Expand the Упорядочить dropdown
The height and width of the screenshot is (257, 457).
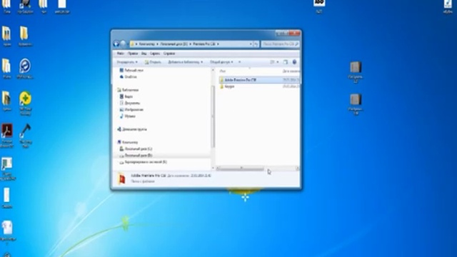[x=127, y=62]
